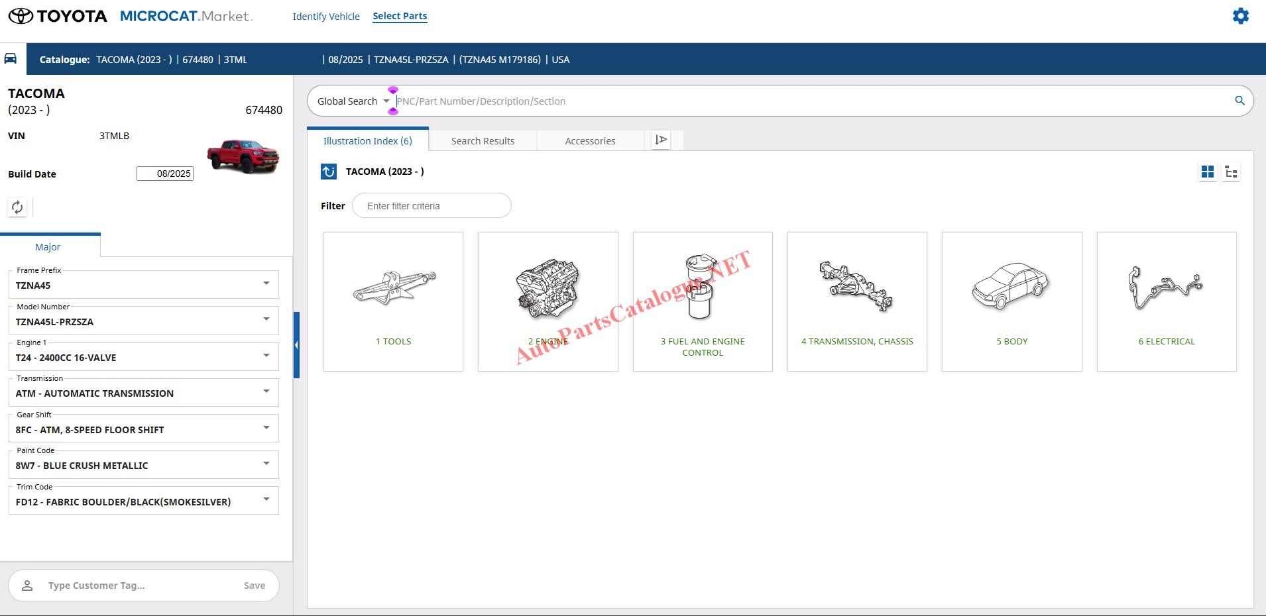Click the back arrow icon beside TACOMA

(329, 172)
